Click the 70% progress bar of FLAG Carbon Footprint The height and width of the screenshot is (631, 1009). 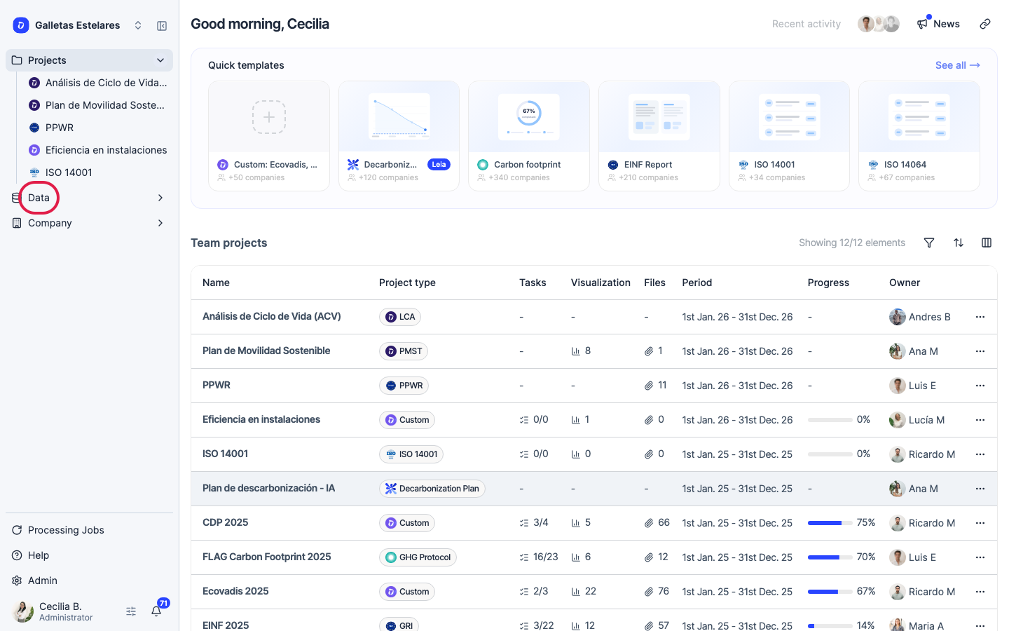click(x=830, y=557)
